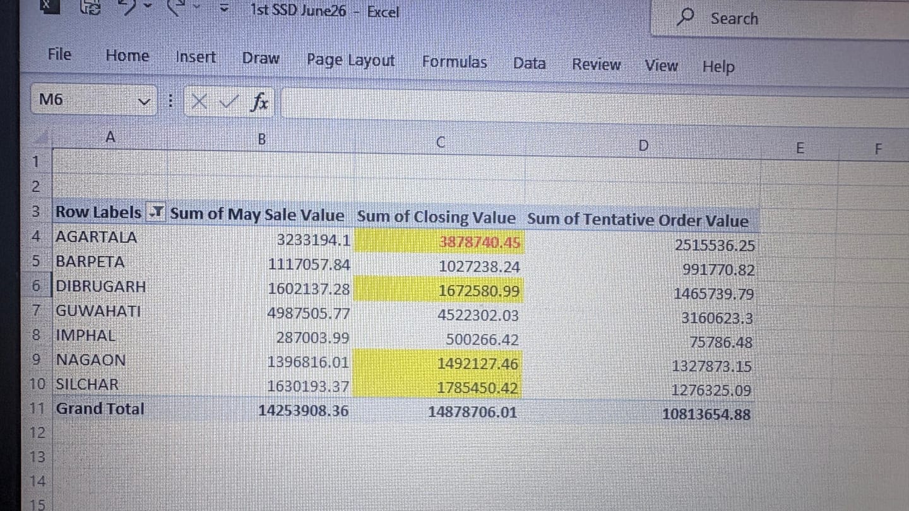
Task: Open the Formulas ribbon tab
Action: (x=454, y=62)
